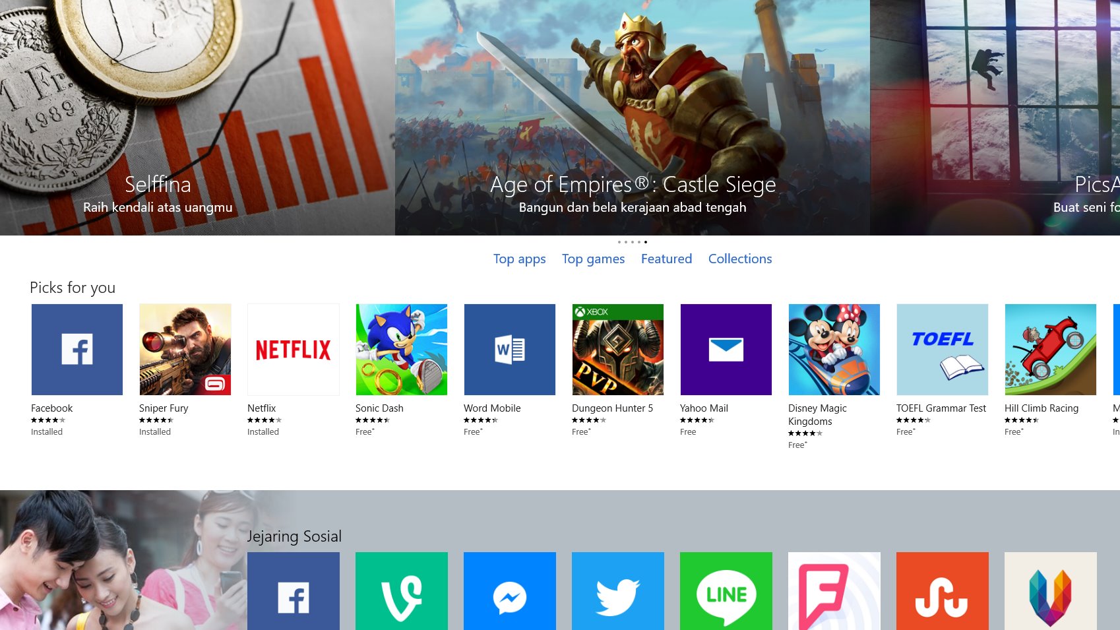Click the "Hill Climb Racing" title text
Screen dimensions: 1120x630
pos(1042,408)
